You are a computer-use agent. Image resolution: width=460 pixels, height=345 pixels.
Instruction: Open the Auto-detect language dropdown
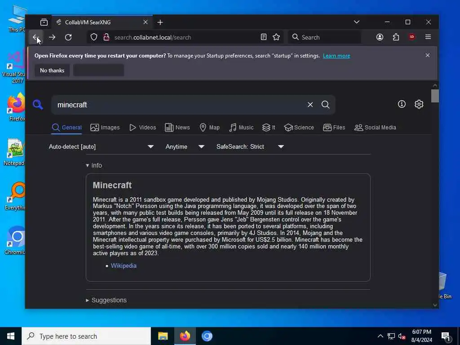point(101,147)
